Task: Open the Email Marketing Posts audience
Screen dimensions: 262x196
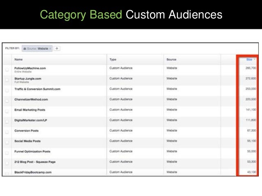Action: click(x=30, y=110)
